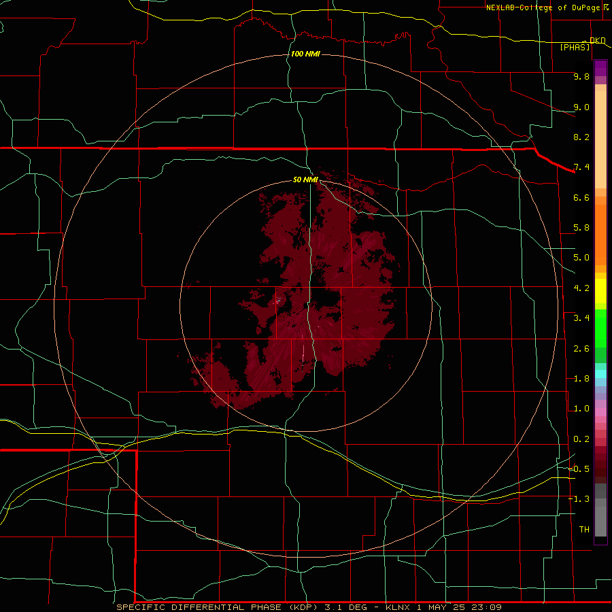Select the 3.4 scale value
The height and width of the screenshot is (612, 612).
pyautogui.click(x=581, y=318)
